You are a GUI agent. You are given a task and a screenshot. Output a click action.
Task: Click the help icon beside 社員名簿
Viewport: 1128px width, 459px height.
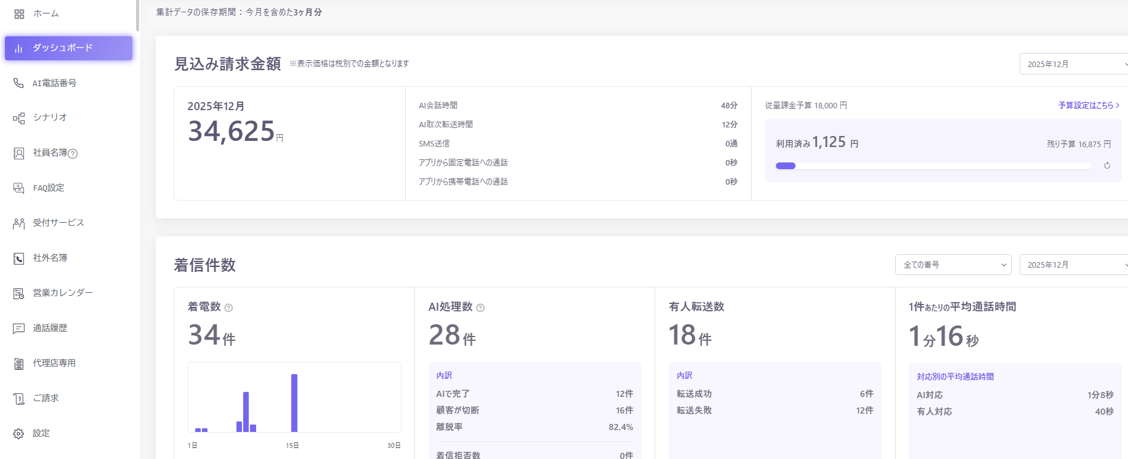pyautogui.click(x=73, y=154)
